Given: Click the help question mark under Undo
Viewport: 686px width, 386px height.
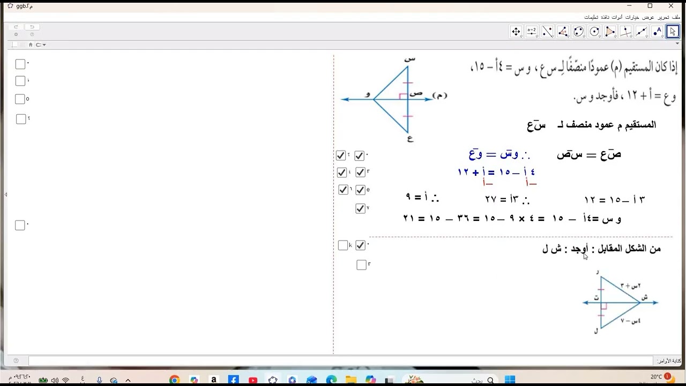Looking at the screenshot, I should click(32, 34).
